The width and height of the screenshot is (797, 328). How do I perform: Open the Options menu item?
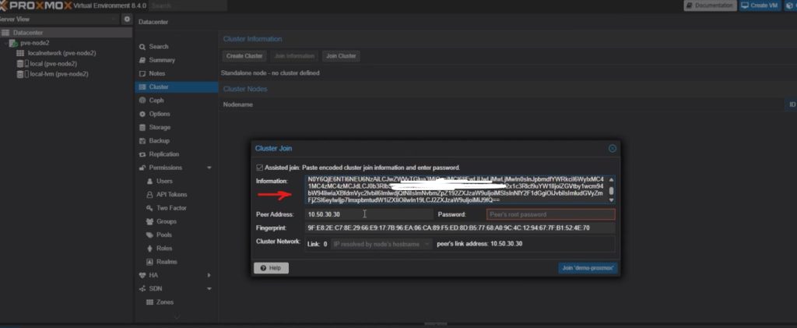point(160,114)
